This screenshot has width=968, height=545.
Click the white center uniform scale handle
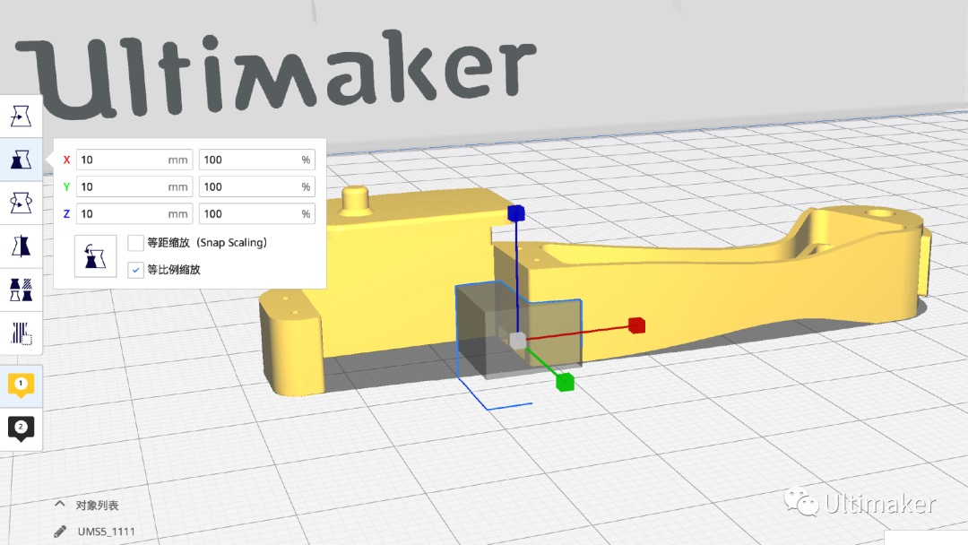click(517, 340)
